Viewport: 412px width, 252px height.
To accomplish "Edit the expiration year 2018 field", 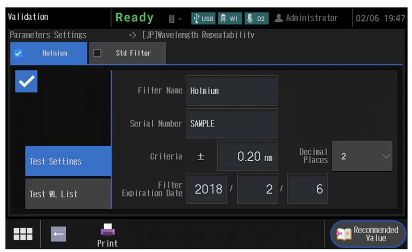I will pyautogui.click(x=207, y=189).
